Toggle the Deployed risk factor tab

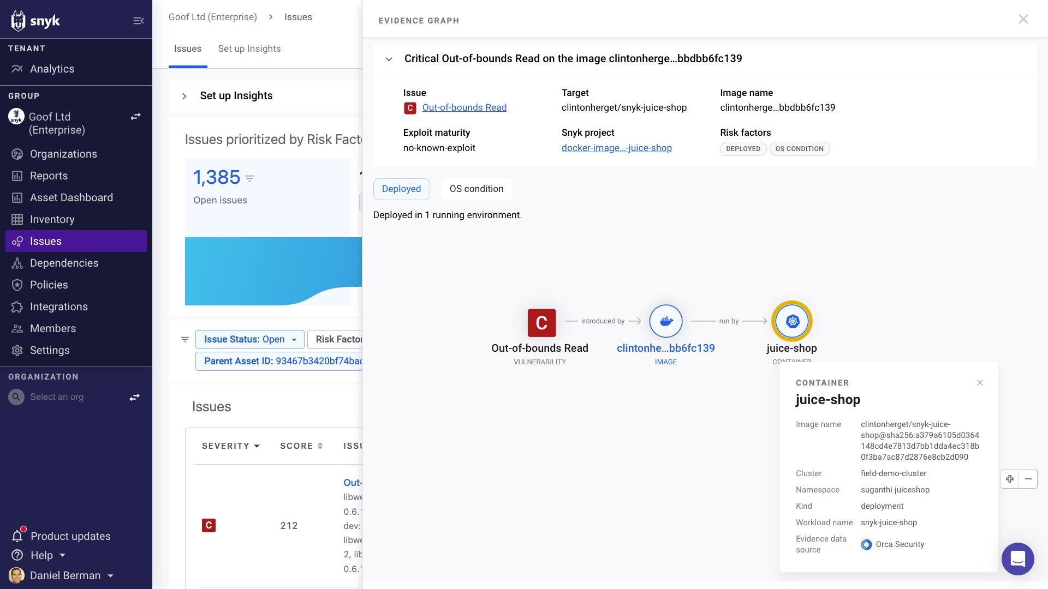click(x=401, y=188)
